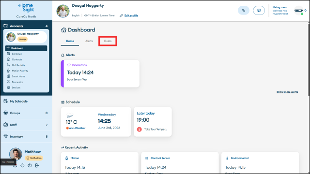The width and height of the screenshot is (310, 174).
Task: Click the notifications bell icon under Mathhew
Action: tap(15, 166)
